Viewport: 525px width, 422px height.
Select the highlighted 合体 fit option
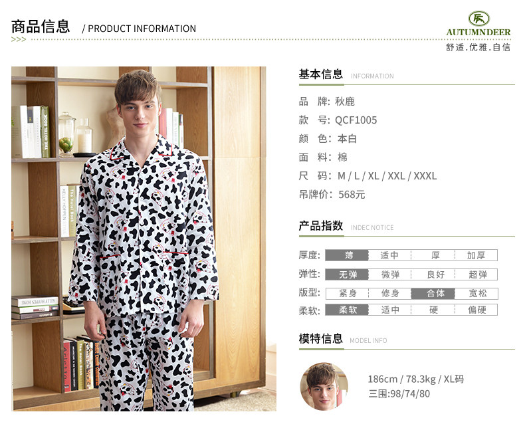pos(433,293)
